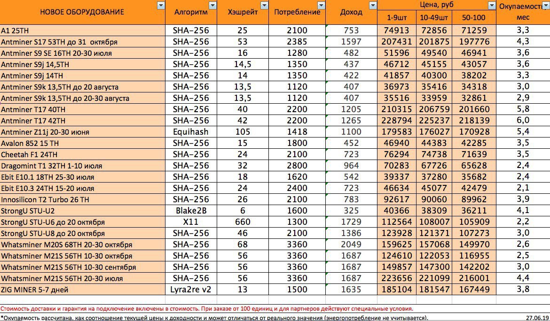550x321 pixels.
Task: Select consumption value 2800 for Dragomint T1
Action: 297,166
